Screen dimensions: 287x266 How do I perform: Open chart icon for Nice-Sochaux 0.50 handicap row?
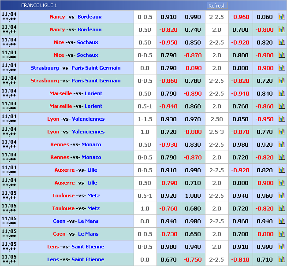point(281,42)
